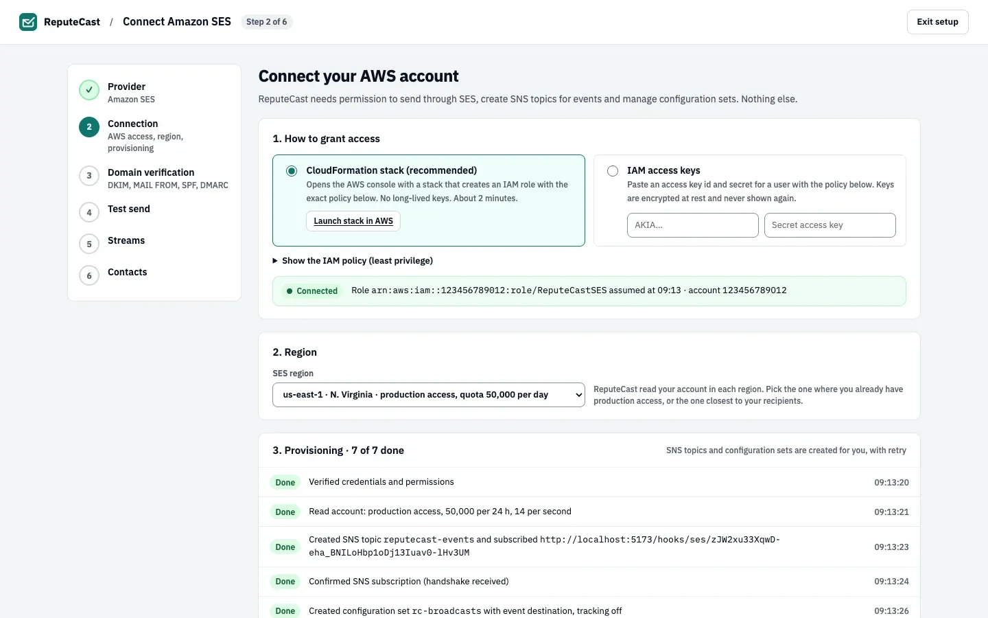The height and width of the screenshot is (618, 988).
Task: Focus the AKIA access key ID field
Action: (693, 225)
